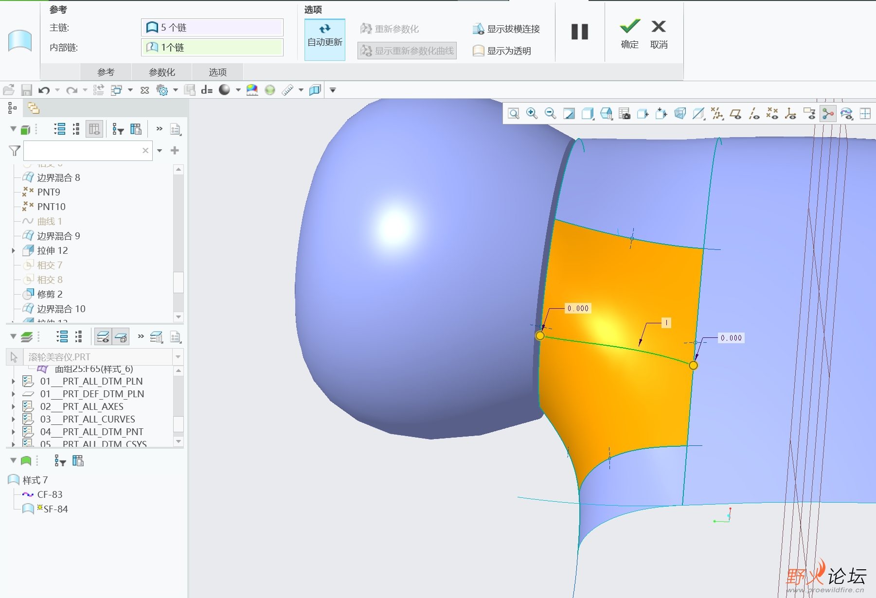This screenshot has height=598, width=876.
Task: Toggle the column display button in model tree
Action: (94, 129)
